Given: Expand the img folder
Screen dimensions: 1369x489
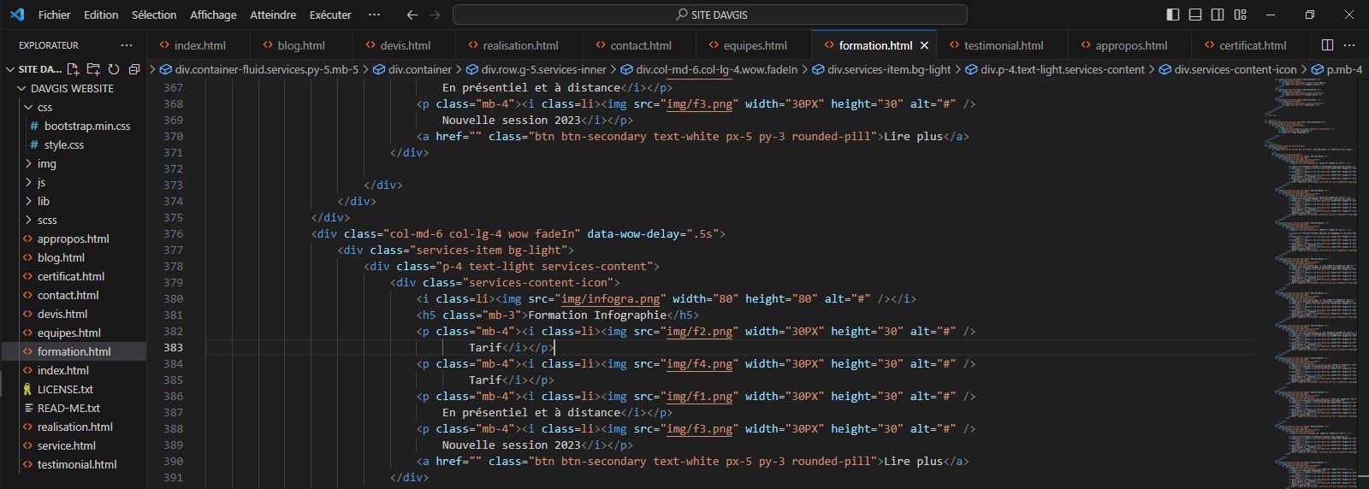Looking at the screenshot, I should (x=29, y=163).
